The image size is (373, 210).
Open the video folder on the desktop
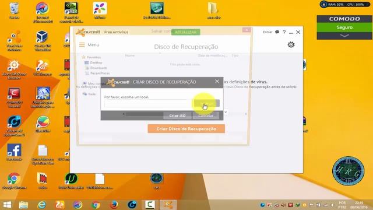tap(43, 181)
